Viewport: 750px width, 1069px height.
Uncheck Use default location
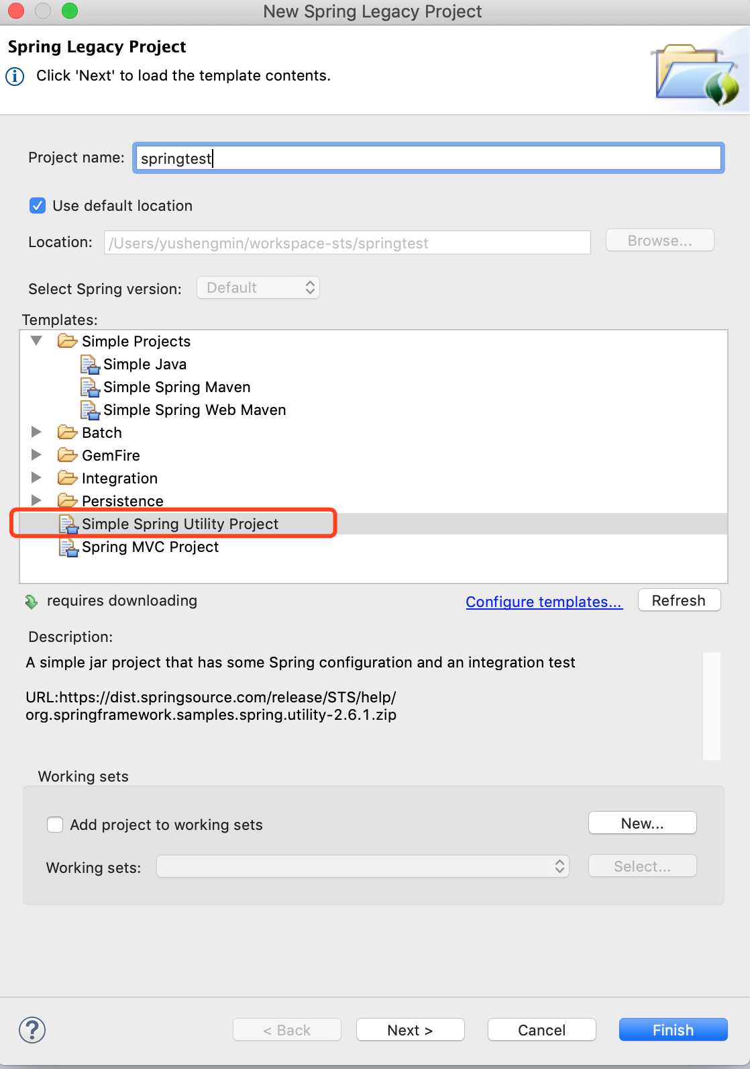coord(38,205)
